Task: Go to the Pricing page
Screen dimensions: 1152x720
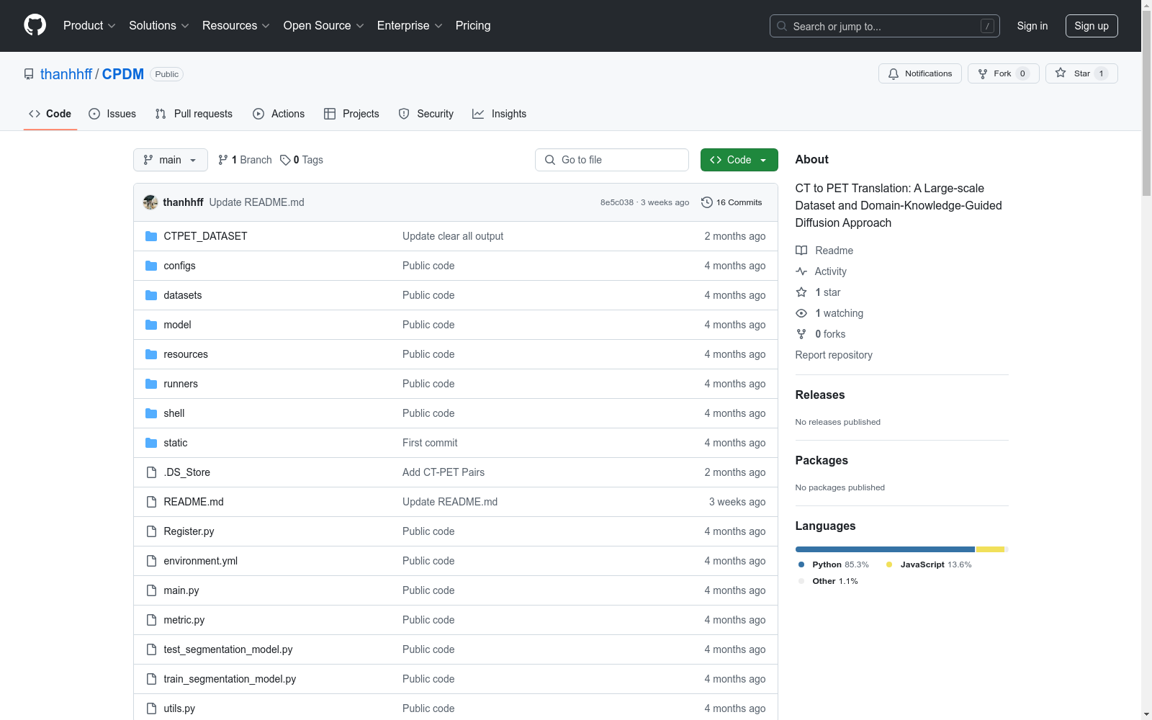Action: point(473,25)
